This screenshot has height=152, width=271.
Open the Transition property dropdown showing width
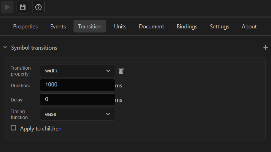pyautogui.click(x=78, y=71)
